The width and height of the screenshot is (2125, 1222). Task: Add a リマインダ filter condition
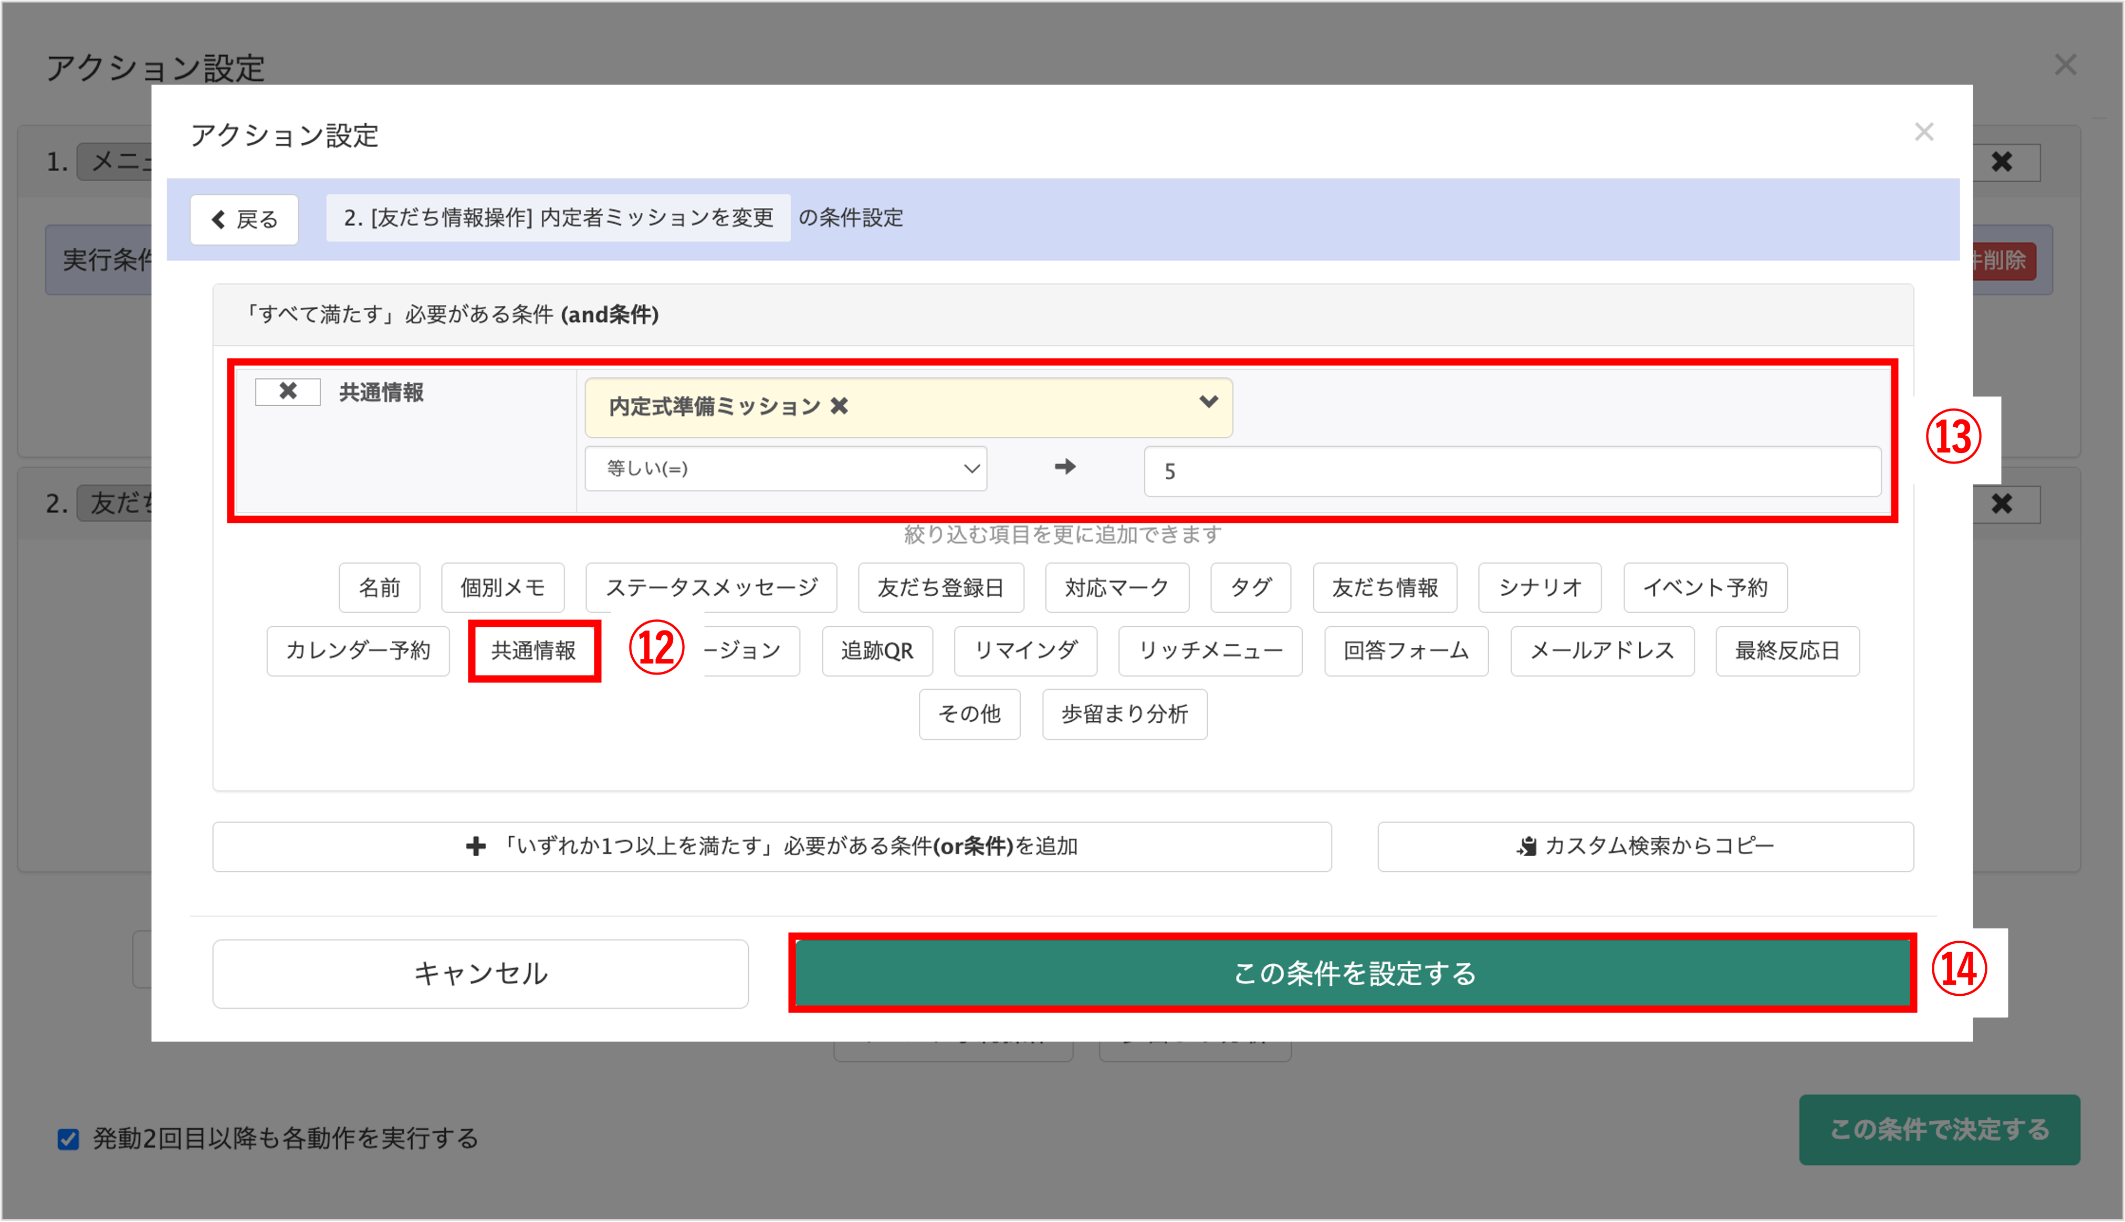[x=1025, y=650]
